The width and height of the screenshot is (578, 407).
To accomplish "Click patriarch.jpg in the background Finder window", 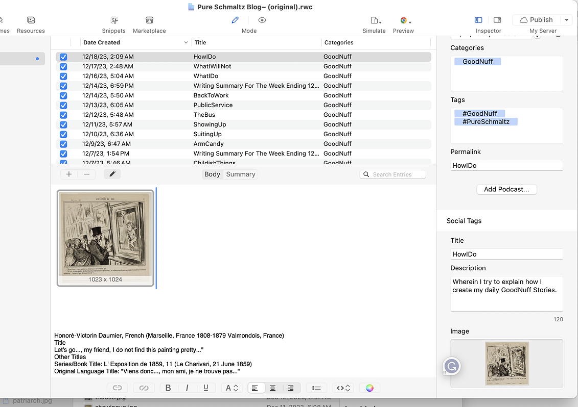I will pos(32,400).
